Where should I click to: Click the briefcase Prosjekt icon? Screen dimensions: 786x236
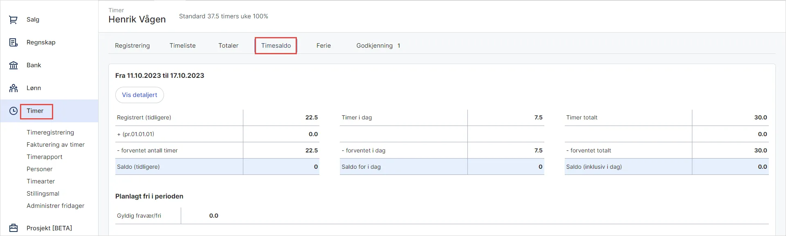(13, 228)
